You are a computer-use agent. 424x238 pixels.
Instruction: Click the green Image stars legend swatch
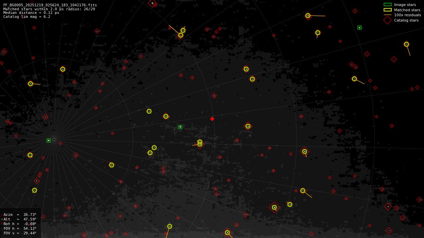pos(388,5)
